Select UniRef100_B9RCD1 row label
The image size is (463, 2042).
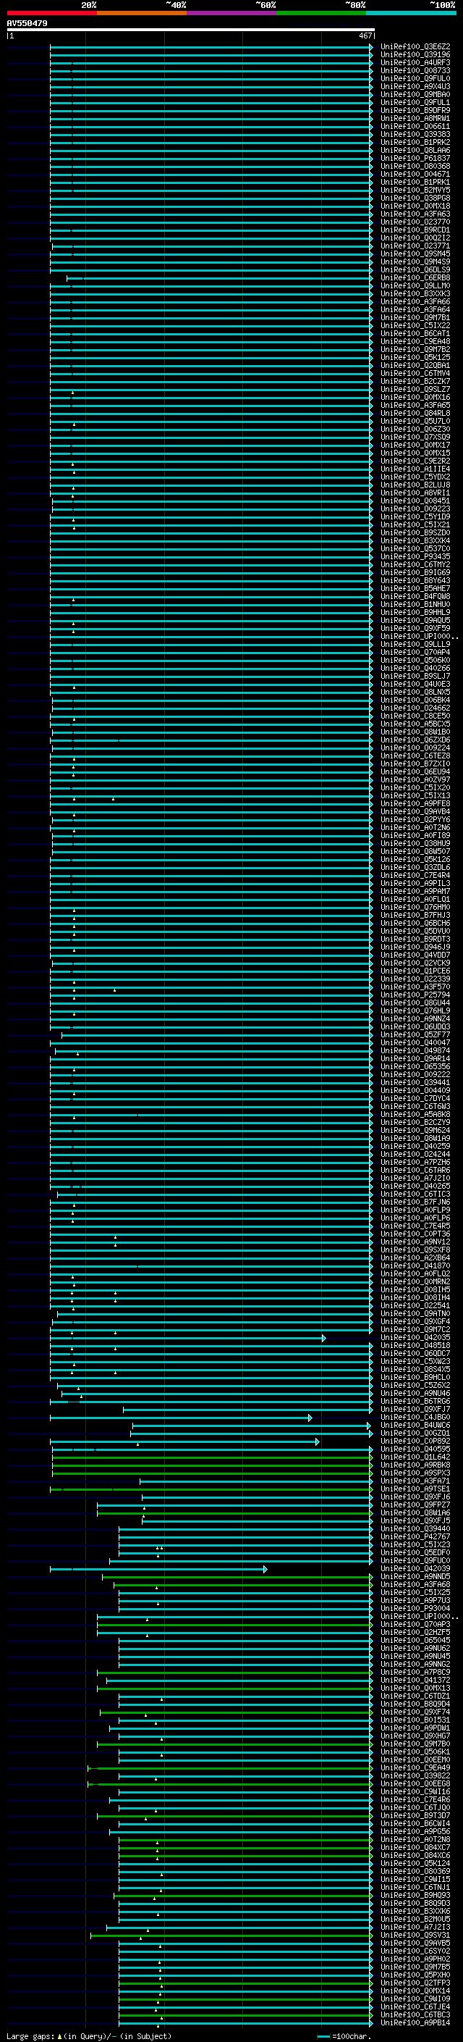pyautogui.click(x=415, y=230)
